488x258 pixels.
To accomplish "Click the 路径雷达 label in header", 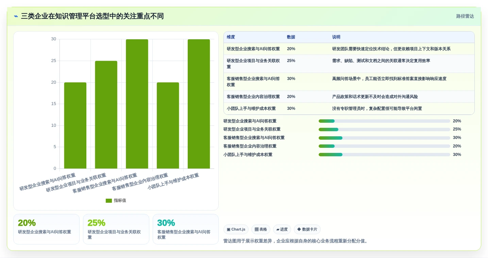I will (465, 16).
